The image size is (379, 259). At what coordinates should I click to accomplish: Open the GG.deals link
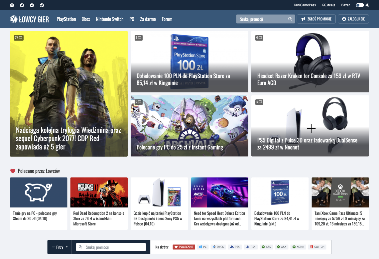[328, 5]
